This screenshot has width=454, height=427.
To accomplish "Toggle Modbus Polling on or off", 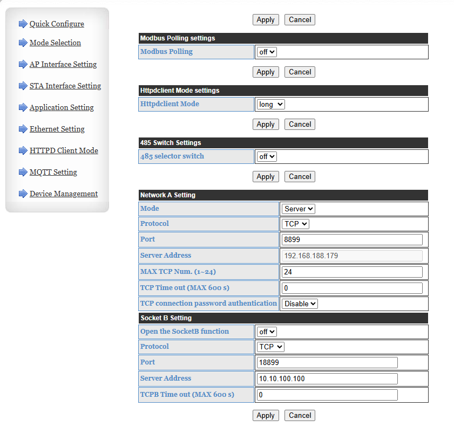I will [x=266, y=52].
